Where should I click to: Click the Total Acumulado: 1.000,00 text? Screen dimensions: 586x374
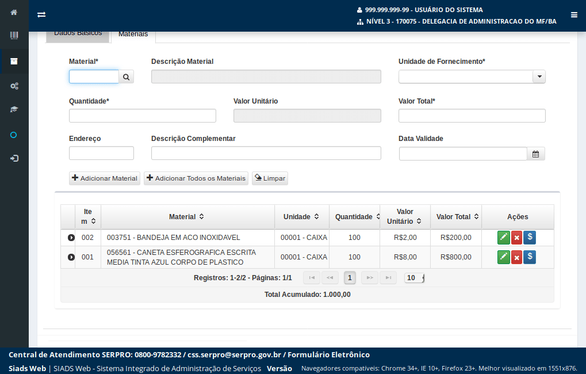click(x=308, y=295)
